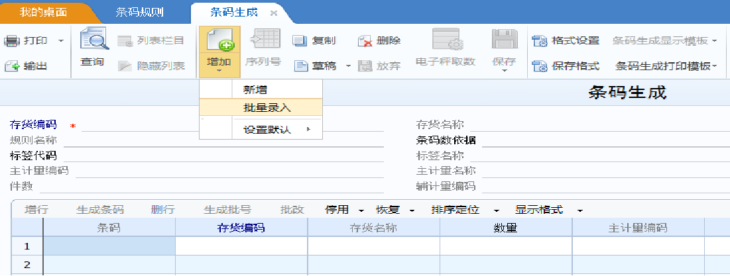Switch to the 我的桌面 tab
Image resolution: width=730 pixels, height=276 pixels.
[x=44, y=13]
